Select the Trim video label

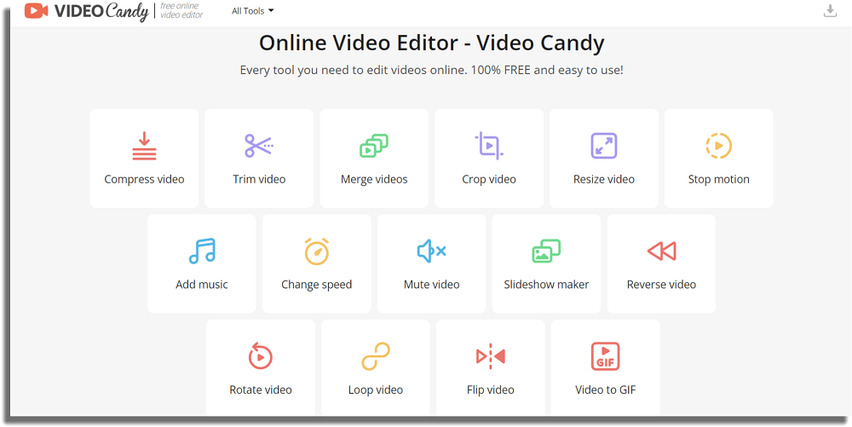point(259,179)
